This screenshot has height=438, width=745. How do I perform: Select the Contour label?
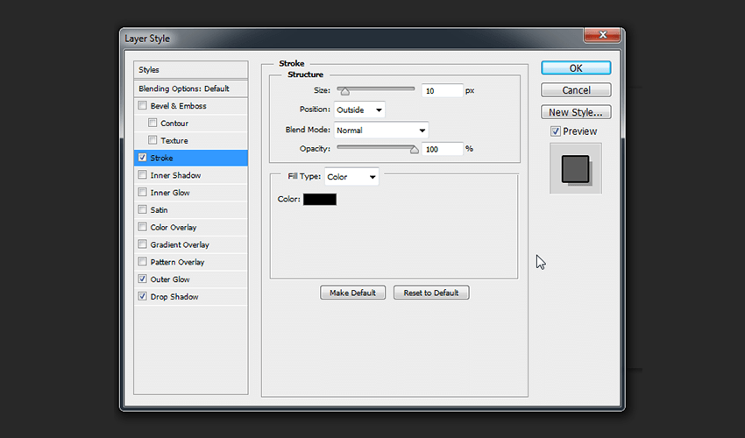[174, 124]
